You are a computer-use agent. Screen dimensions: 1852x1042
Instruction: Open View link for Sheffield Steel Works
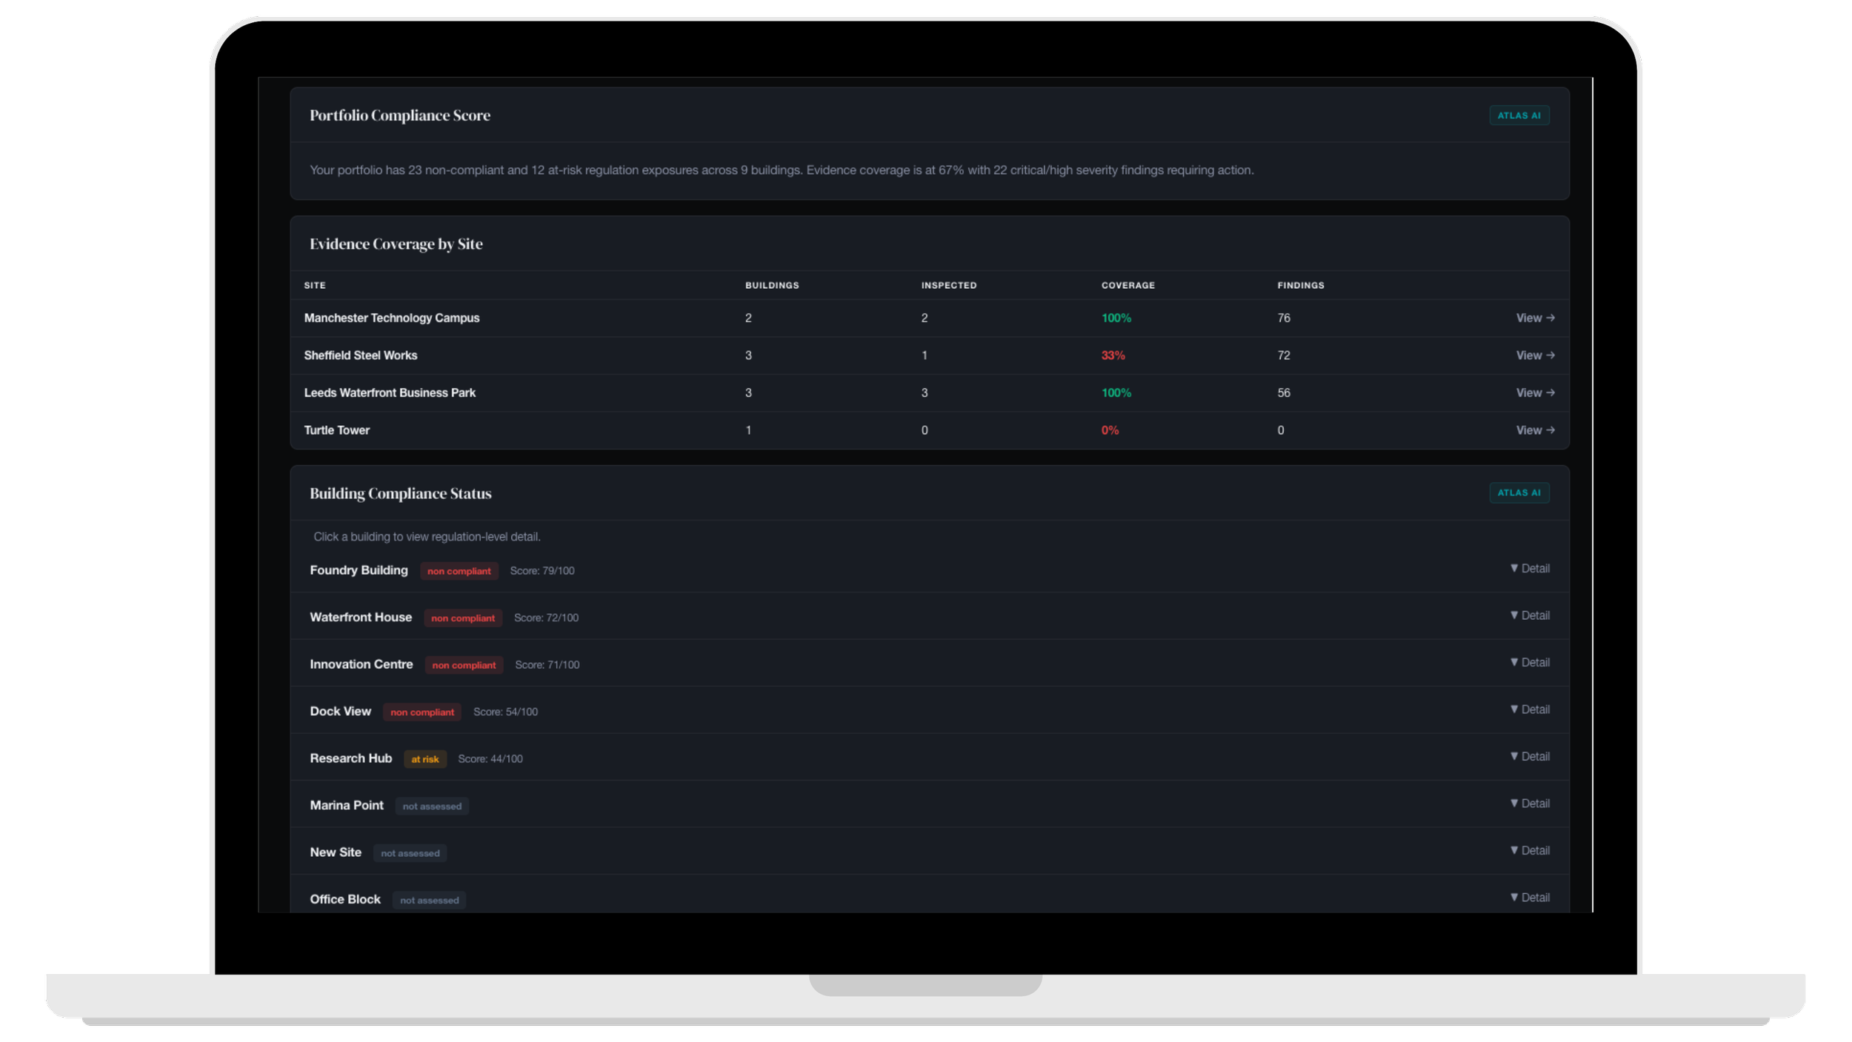point(1534,355)
